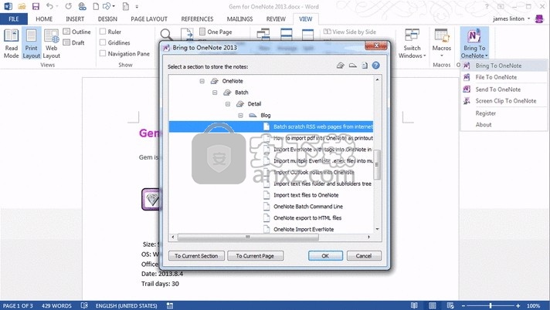Click the Word Help question mark
550x310 pixels.
click(487, 6)
